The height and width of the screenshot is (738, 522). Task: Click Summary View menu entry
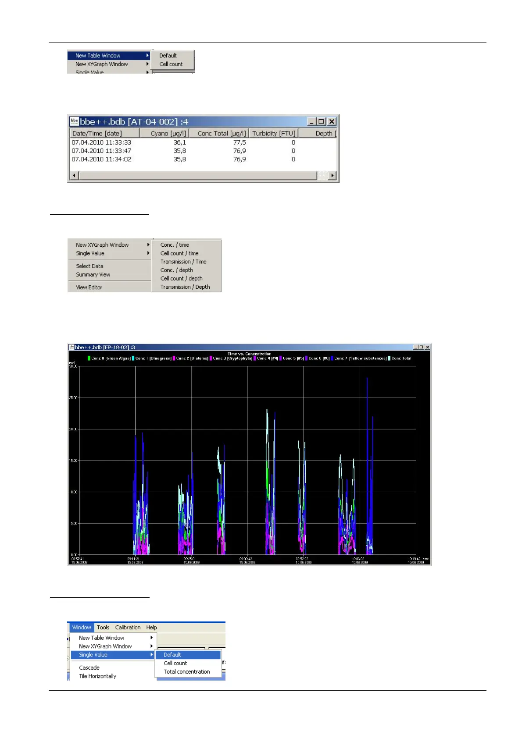[x=93, y=275]
